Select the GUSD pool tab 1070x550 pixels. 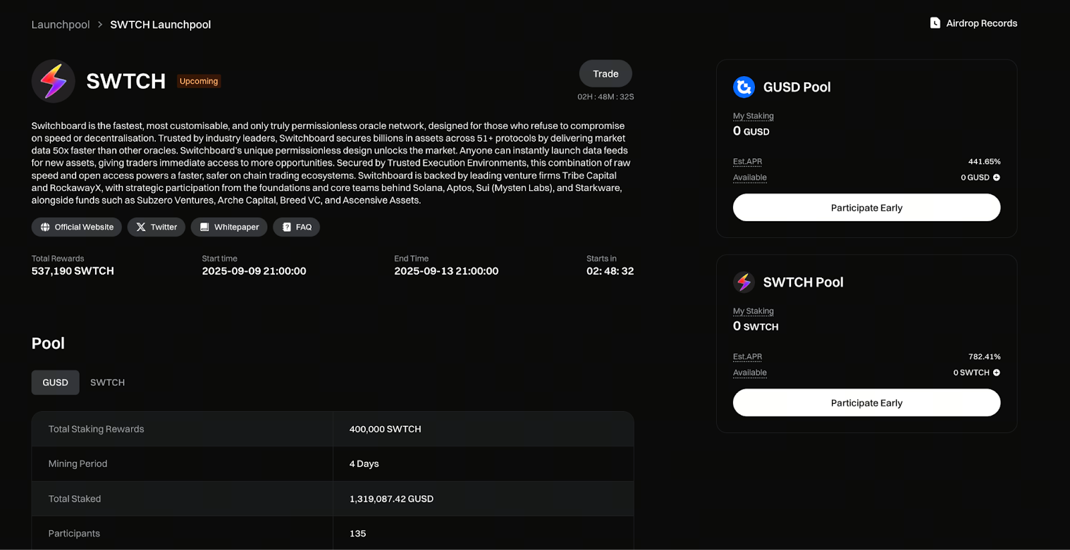point(56,382)
